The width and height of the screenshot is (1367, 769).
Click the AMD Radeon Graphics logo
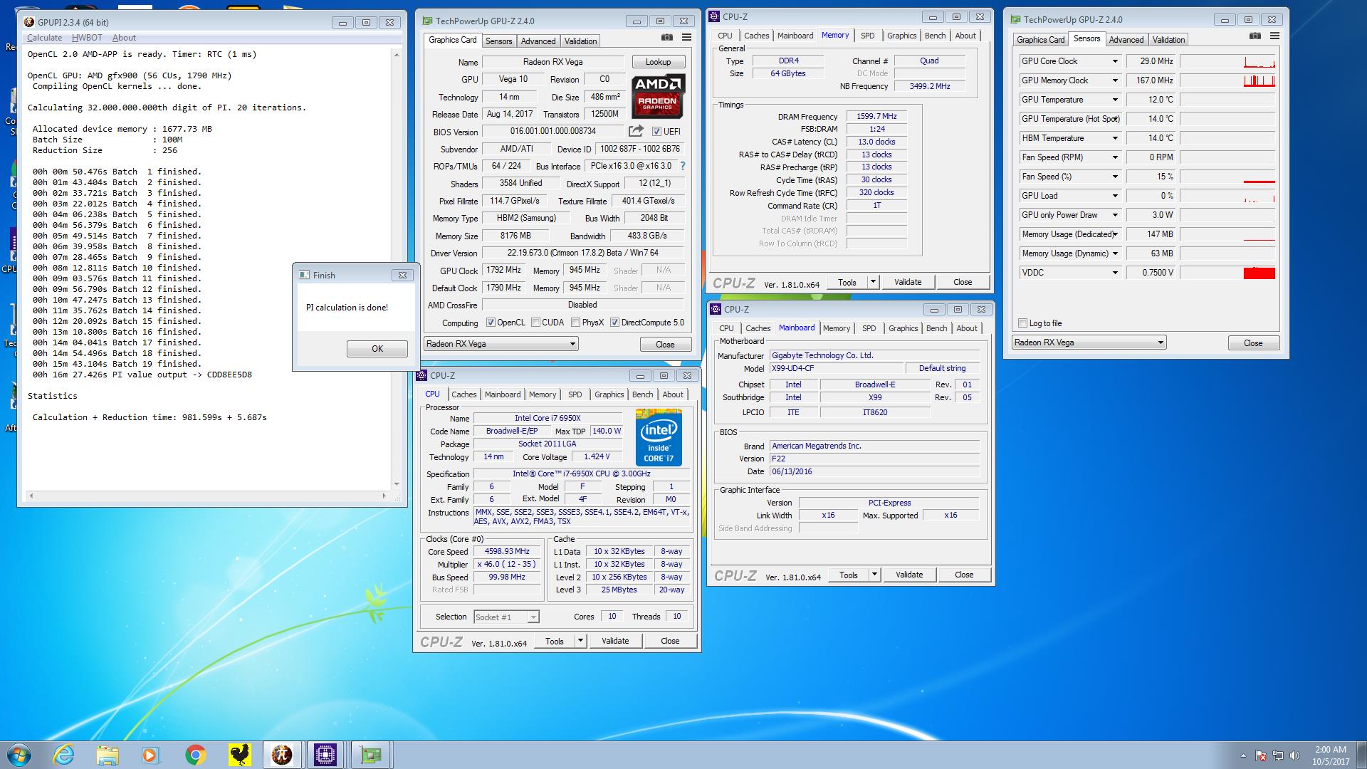658,96
